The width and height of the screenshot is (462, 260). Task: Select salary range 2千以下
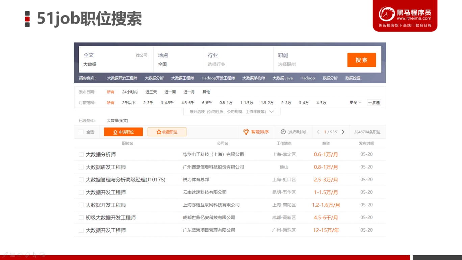[x=129, y=103]
